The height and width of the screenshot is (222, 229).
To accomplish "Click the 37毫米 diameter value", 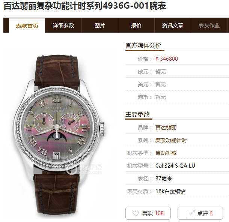I will [164, 178].
